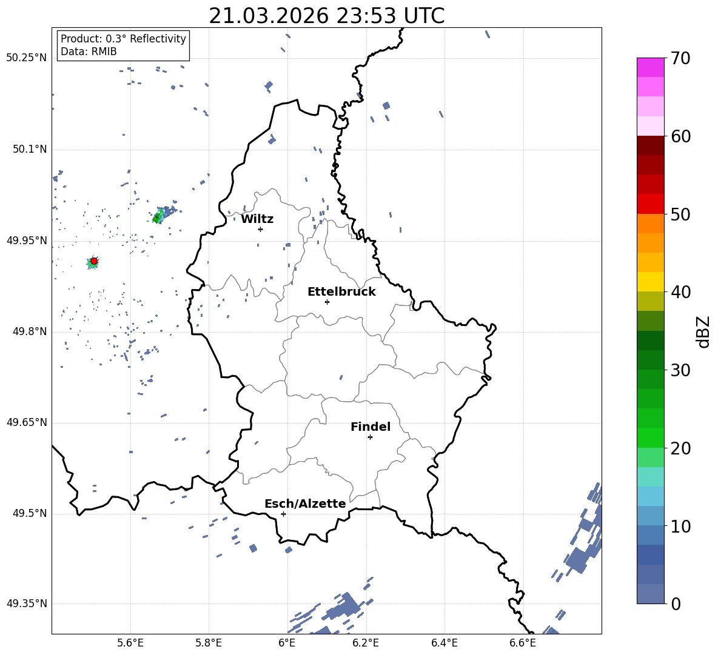
Task: Click the 50.1°N latitude label
Action: 30,149
